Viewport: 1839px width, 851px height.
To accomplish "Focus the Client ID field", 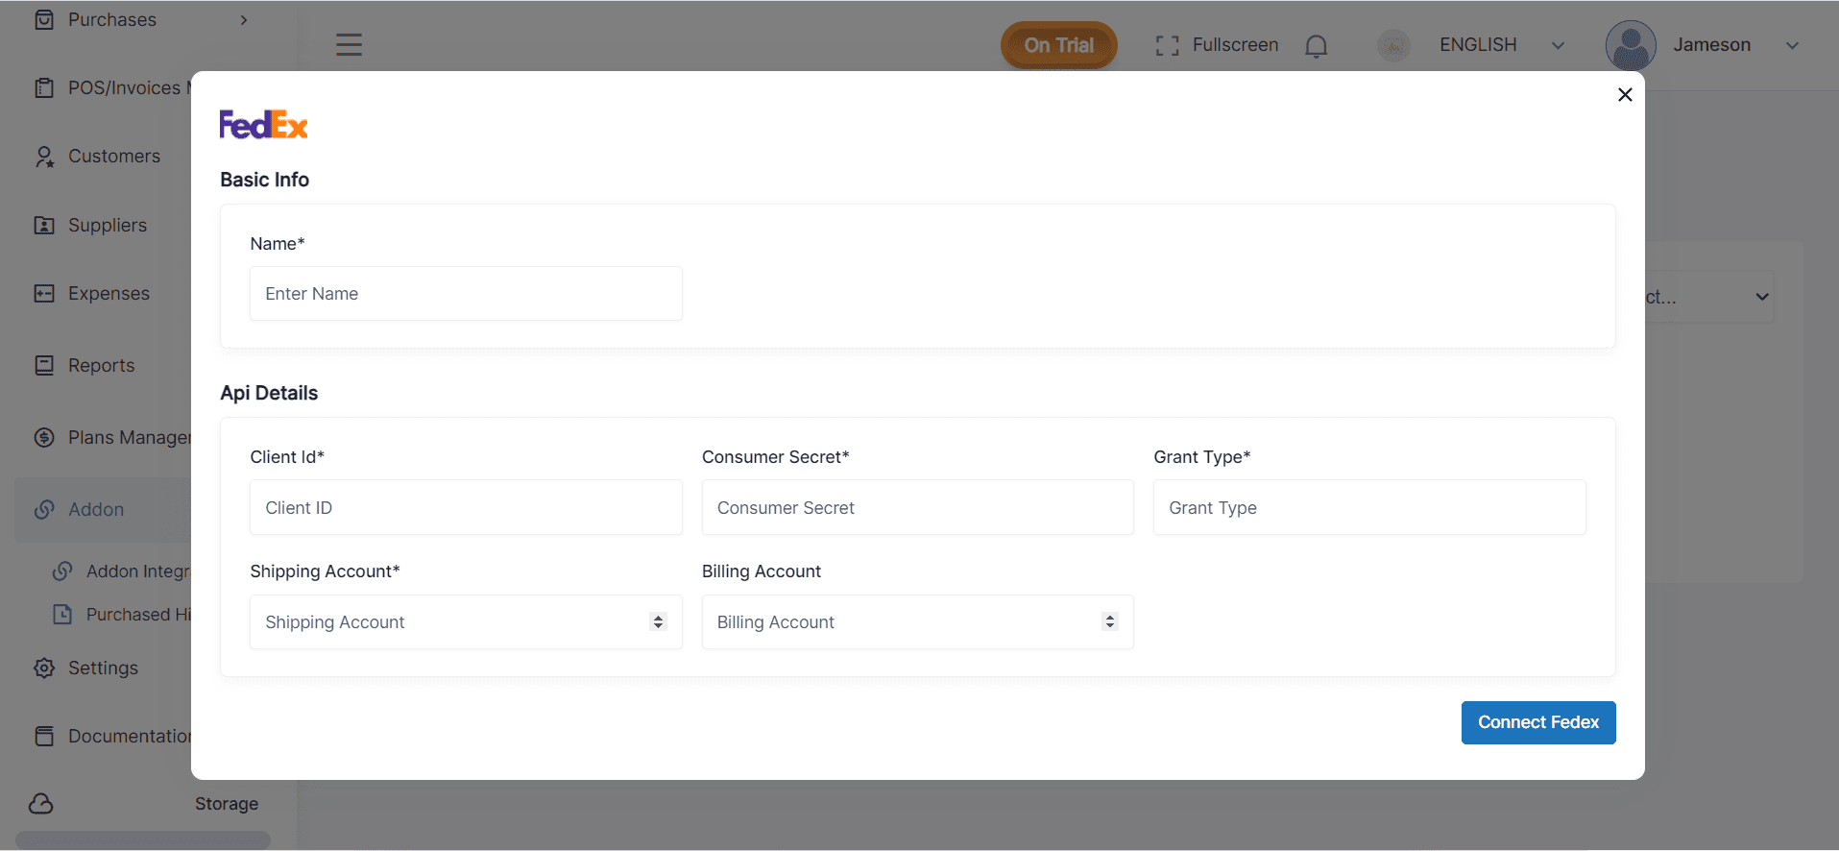I will [466, 507].
